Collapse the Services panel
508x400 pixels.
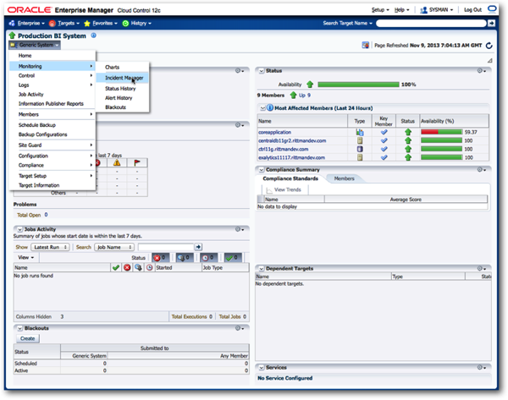point(262,368)
